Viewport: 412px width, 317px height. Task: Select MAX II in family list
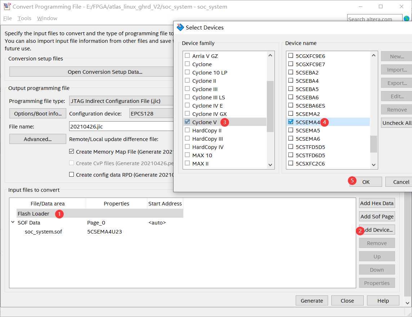coord(200,163)
